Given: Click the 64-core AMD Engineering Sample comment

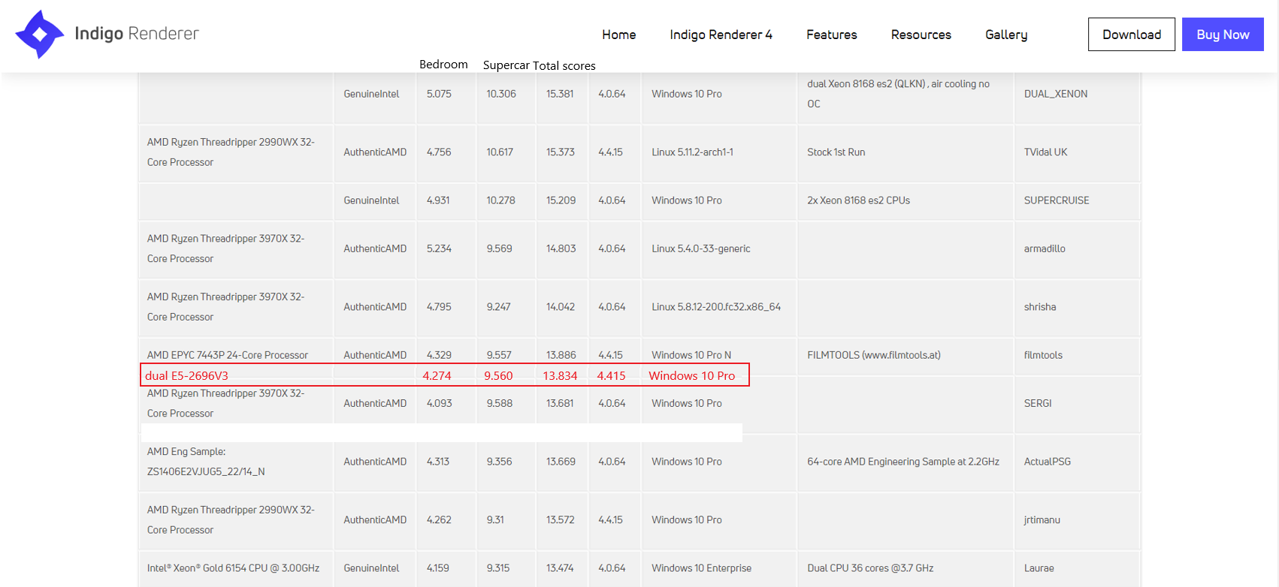Looking at the screenshot, I should click(903, 462).
